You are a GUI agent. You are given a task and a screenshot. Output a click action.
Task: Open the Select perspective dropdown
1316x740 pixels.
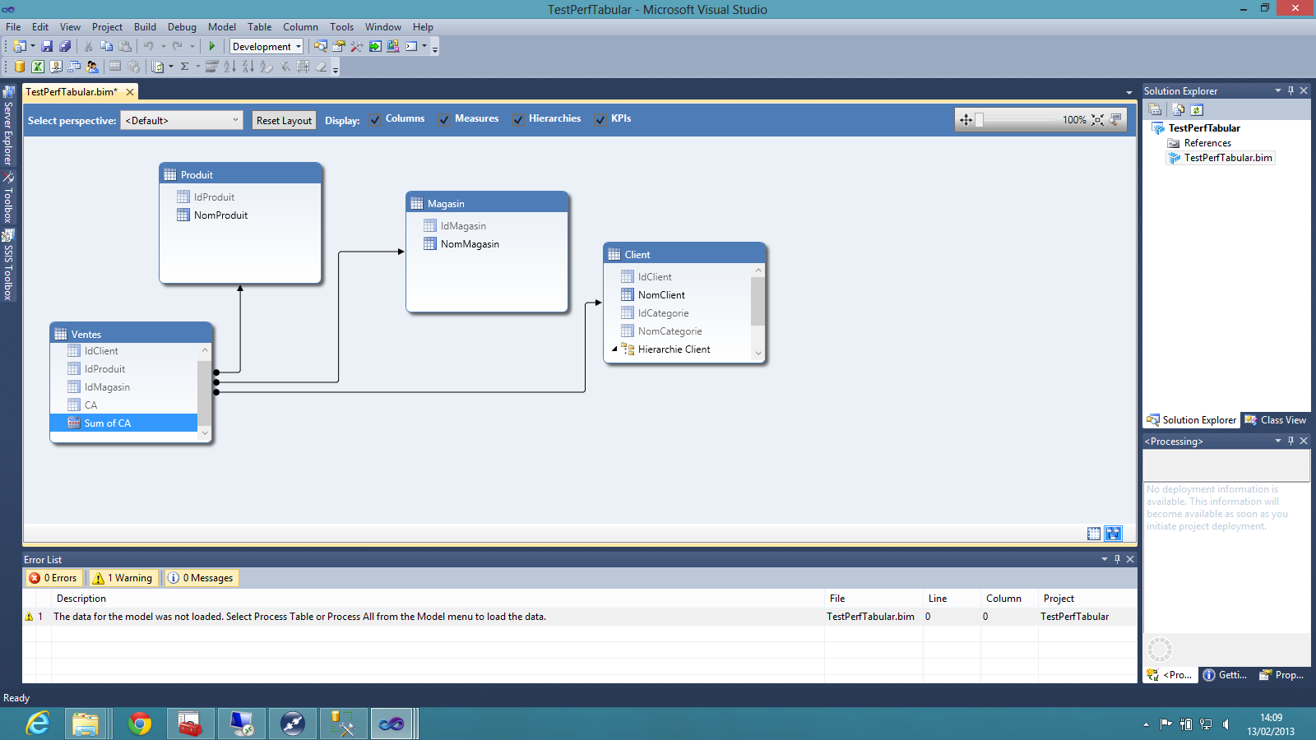(x=182, y=121)
